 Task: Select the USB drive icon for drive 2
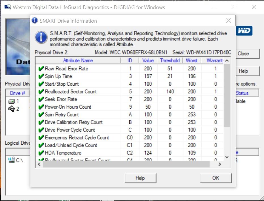point(12,109)
